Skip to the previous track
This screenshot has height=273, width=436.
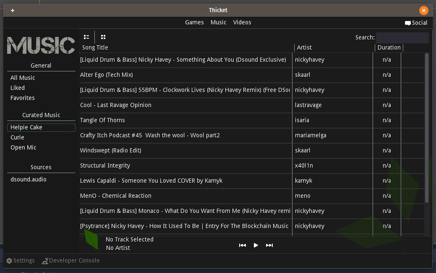[242, 245]
